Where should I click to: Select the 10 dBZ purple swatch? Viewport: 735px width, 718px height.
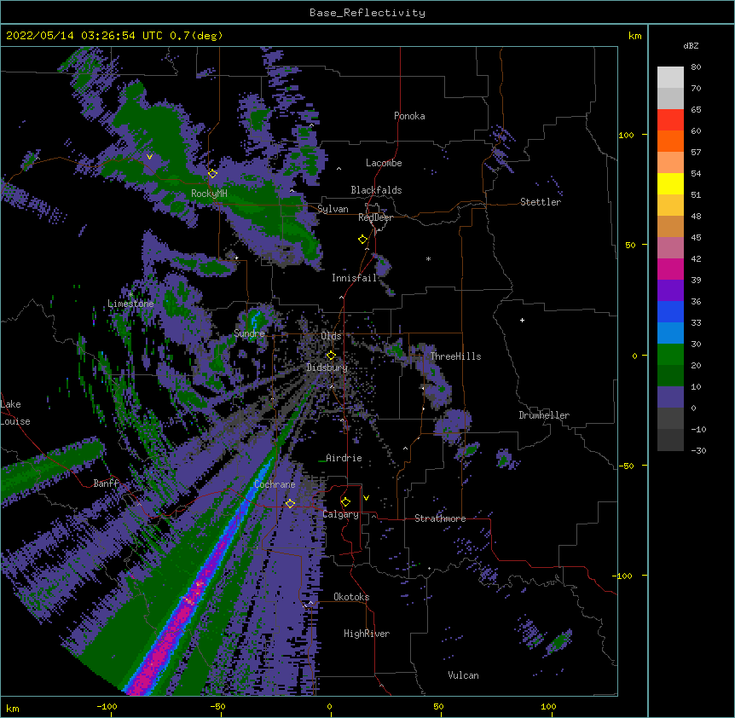click(670, 397)
